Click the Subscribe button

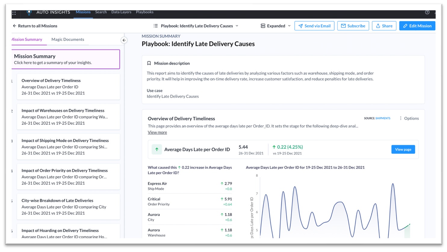[x=353, y=26]
